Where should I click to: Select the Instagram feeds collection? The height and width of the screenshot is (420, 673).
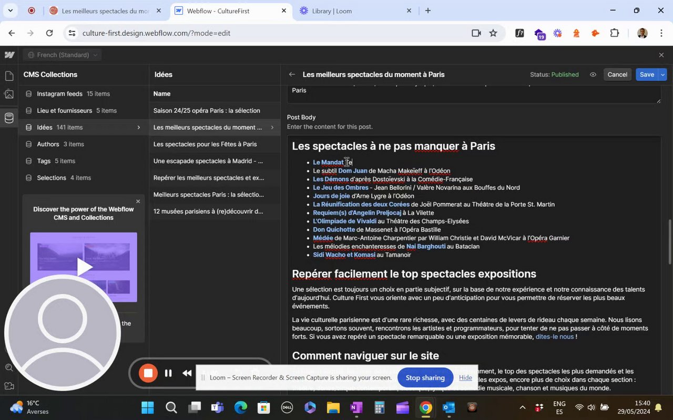pyautogui.click(x=84, y=93)
